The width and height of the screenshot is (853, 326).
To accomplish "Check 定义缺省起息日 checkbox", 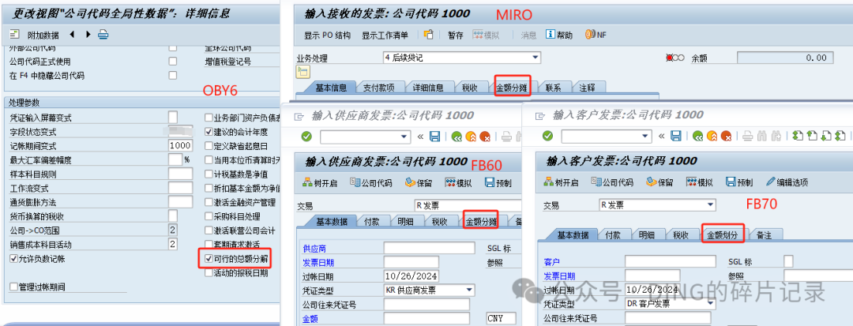I will pos(209,145).
